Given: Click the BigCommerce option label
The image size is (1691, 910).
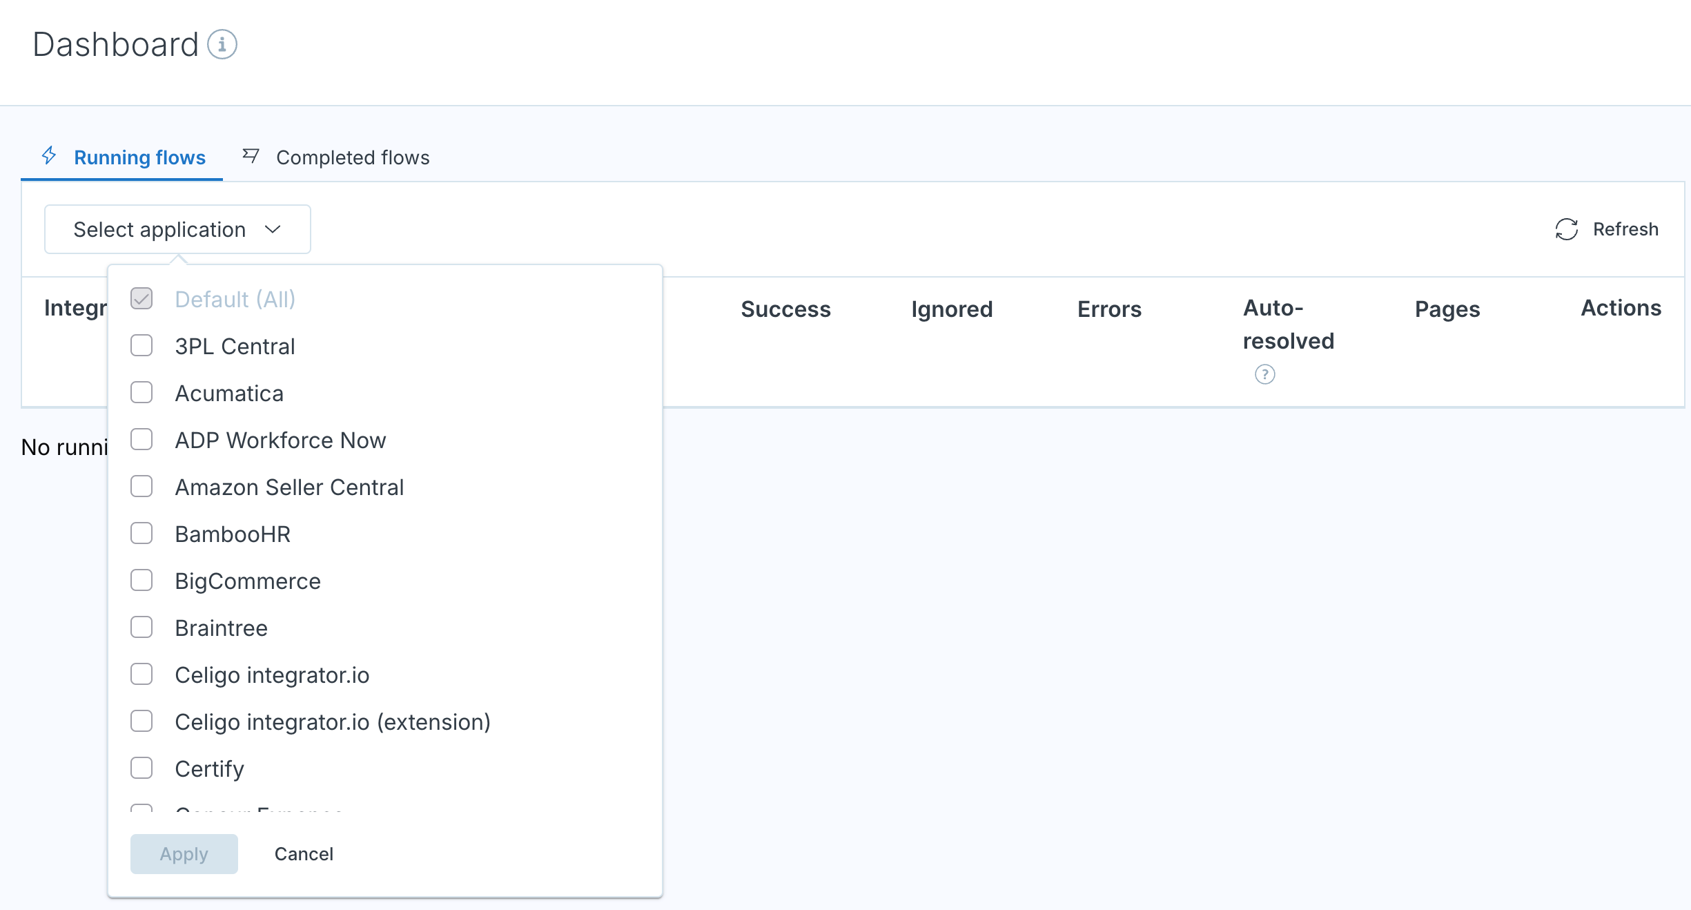Looking at the screenshot, I should (248, 581).
